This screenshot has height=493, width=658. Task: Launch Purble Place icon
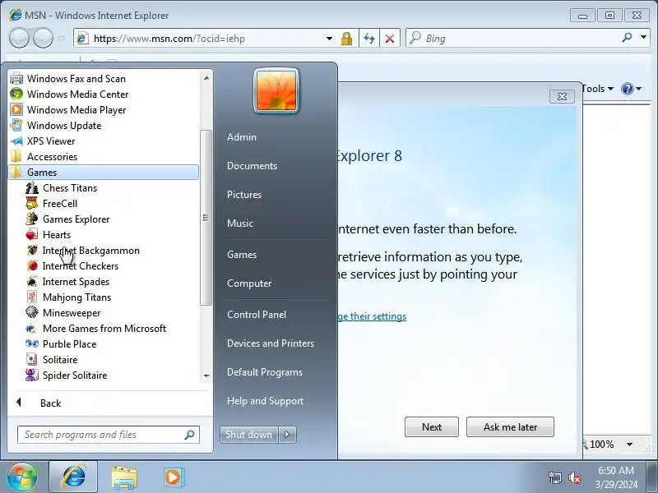[32, 343]
